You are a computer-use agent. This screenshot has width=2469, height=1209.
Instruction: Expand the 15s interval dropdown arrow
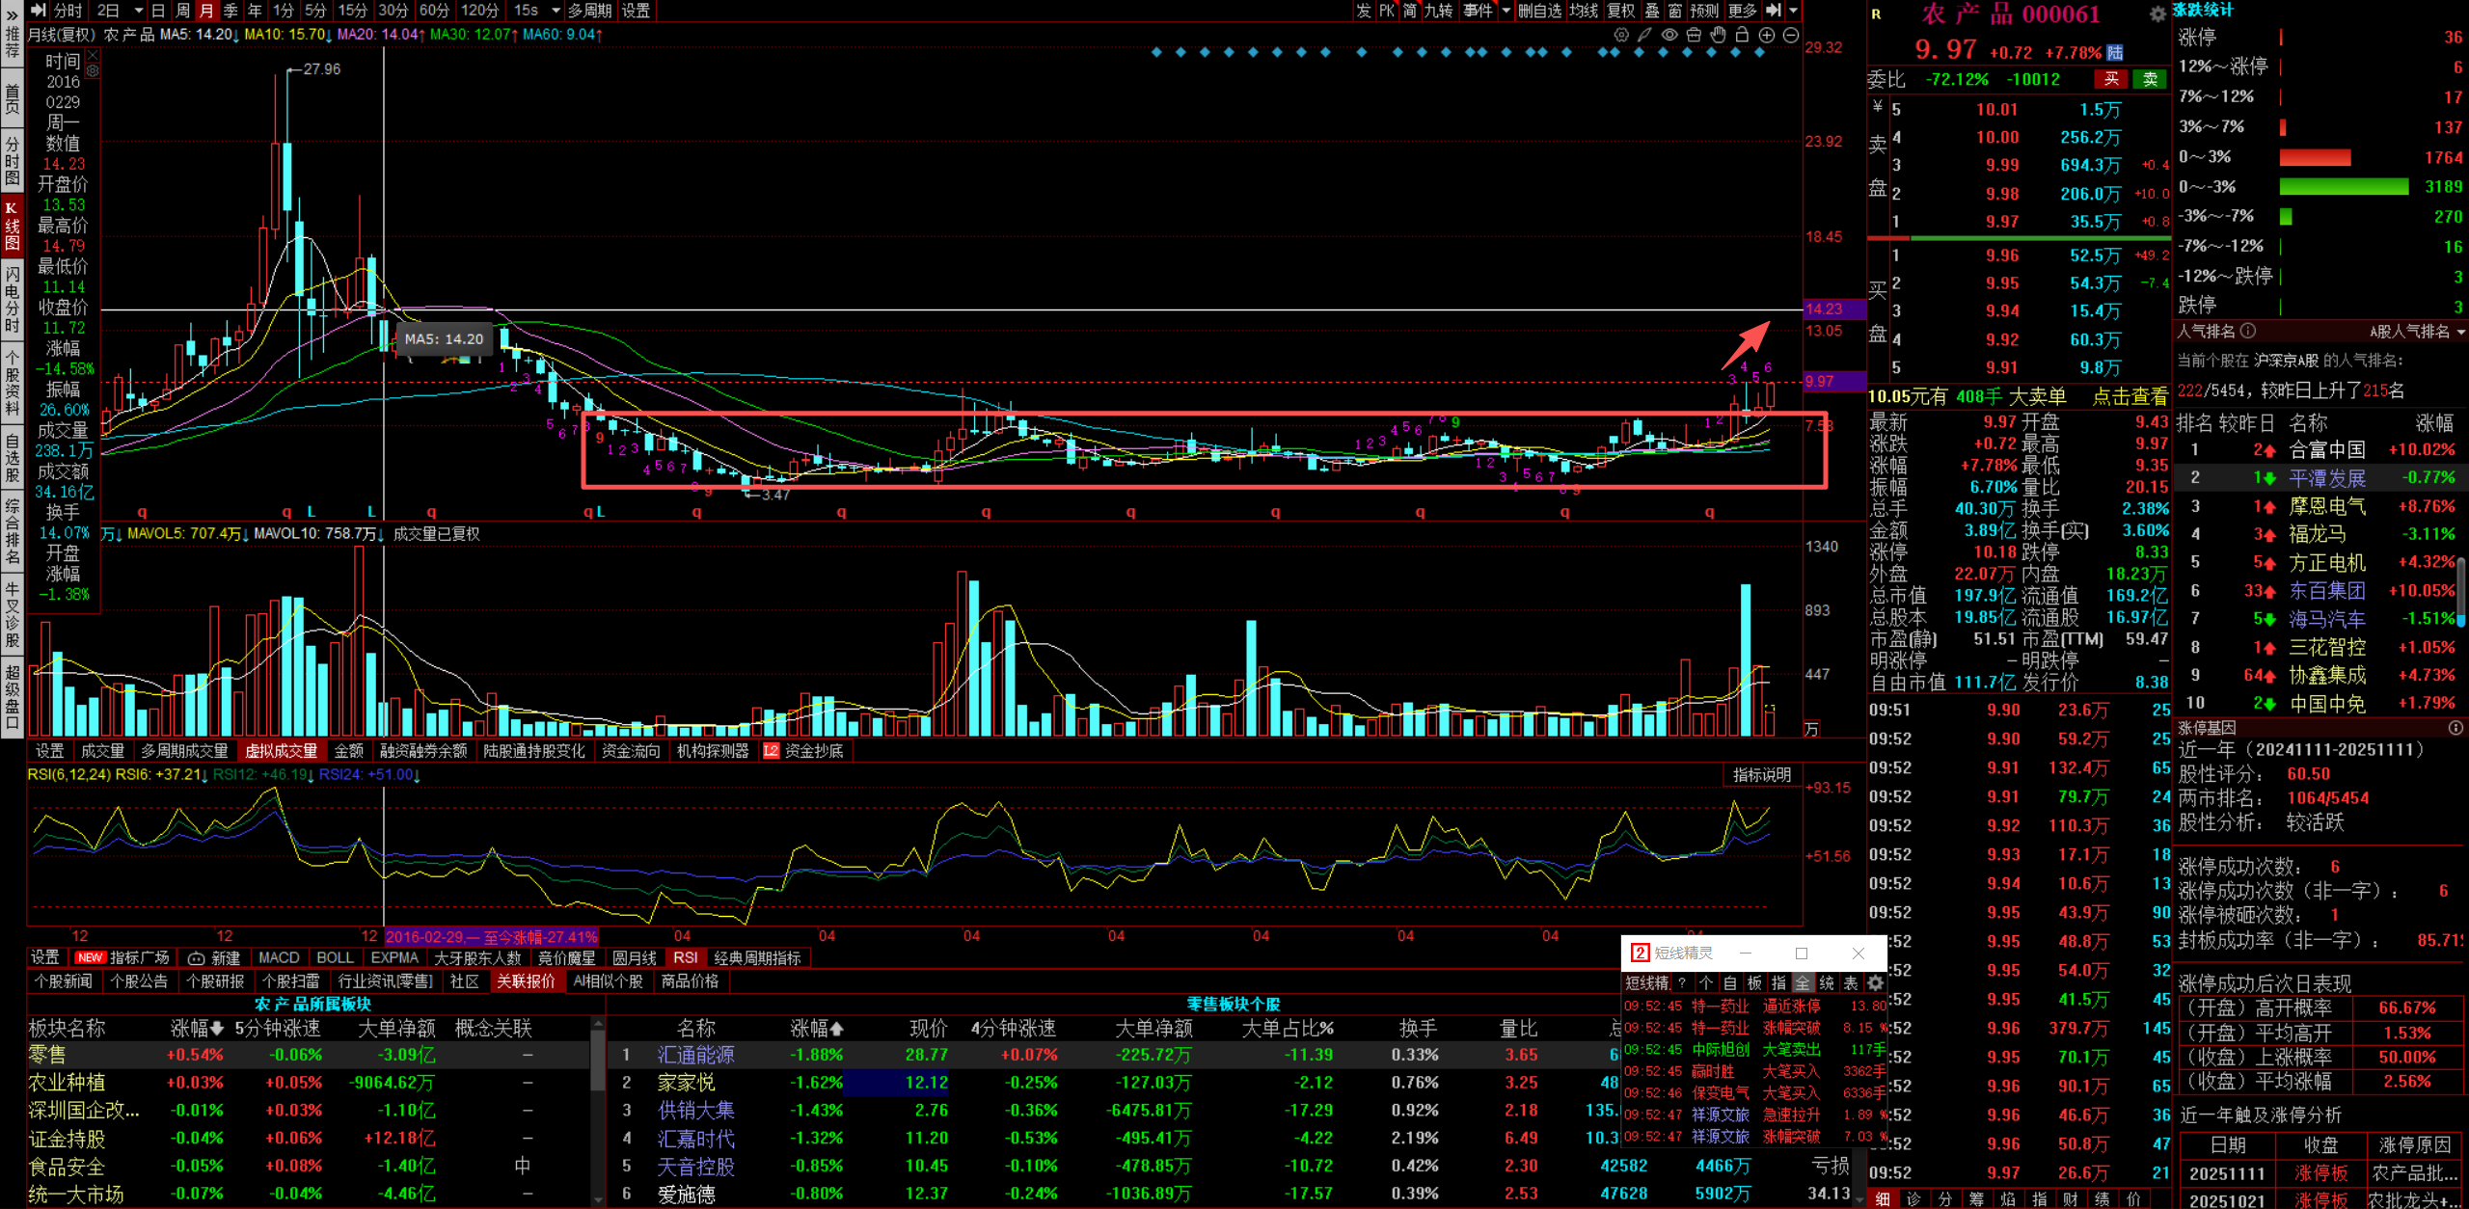pyautogui.click(x=556, y=11)
